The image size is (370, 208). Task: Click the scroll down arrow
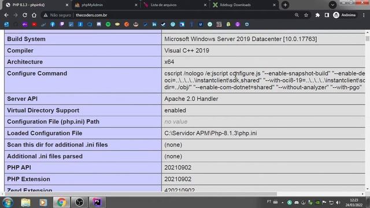click(x=368, y=189)
